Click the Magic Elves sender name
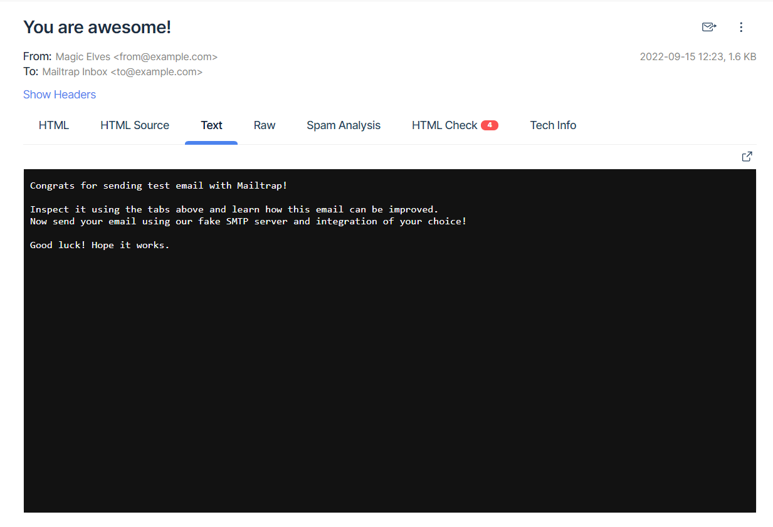773x527 pixels. coord(83,56)
